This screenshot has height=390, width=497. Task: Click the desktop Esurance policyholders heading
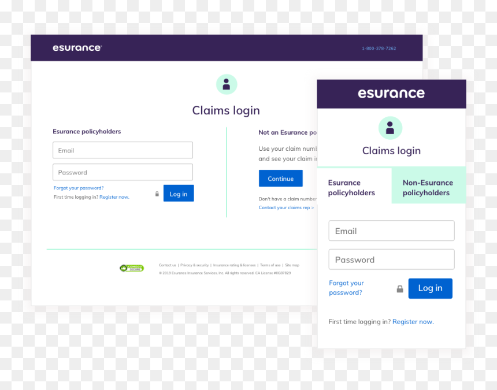(x=87, y=132)
